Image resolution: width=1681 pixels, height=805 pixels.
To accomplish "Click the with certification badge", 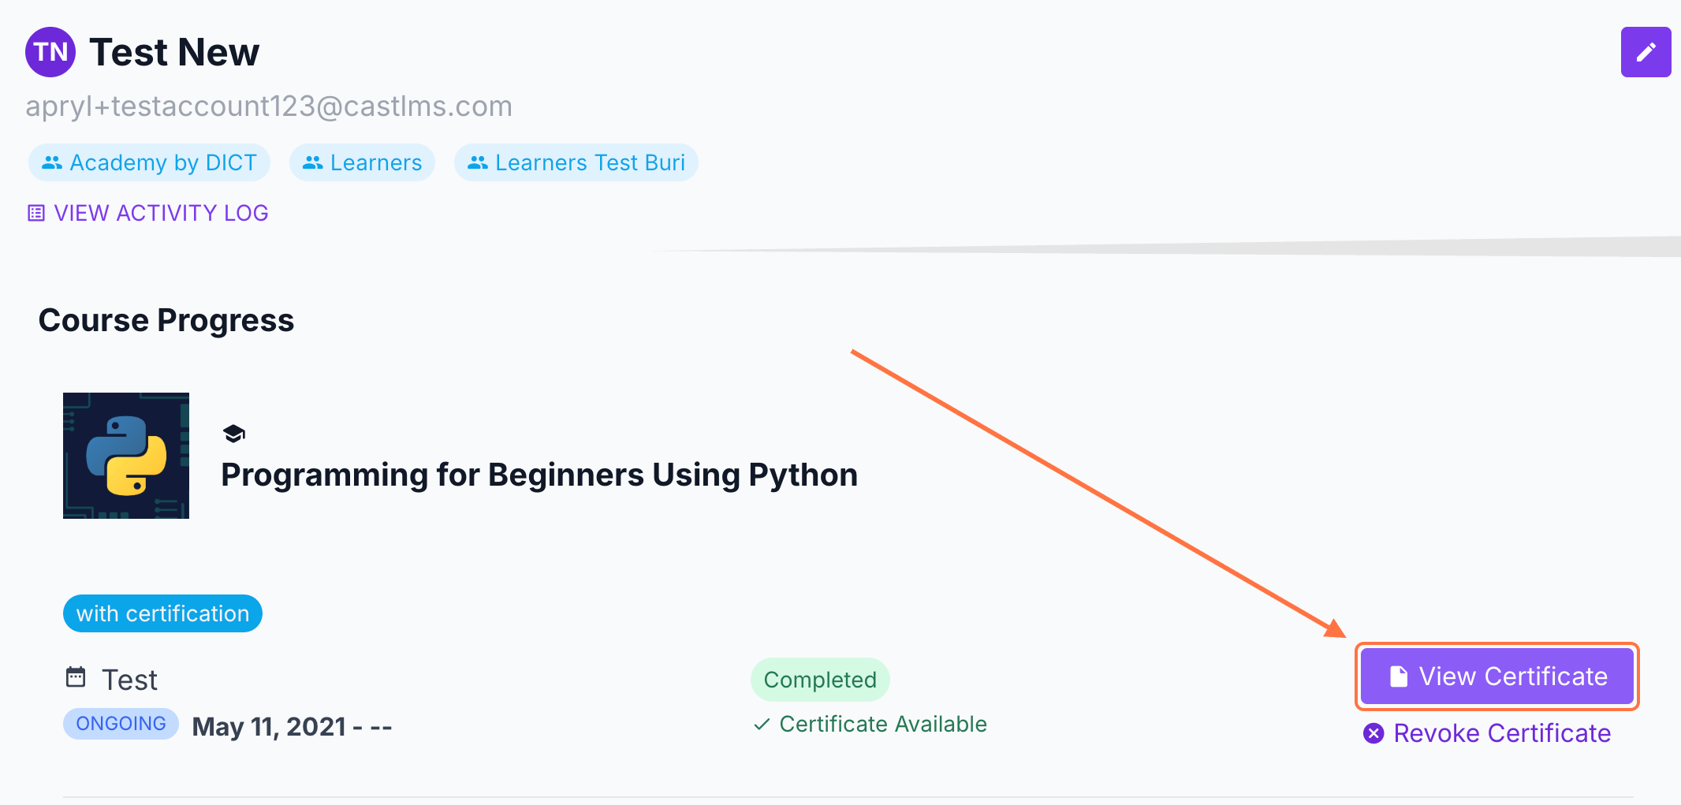I will 162,613.
